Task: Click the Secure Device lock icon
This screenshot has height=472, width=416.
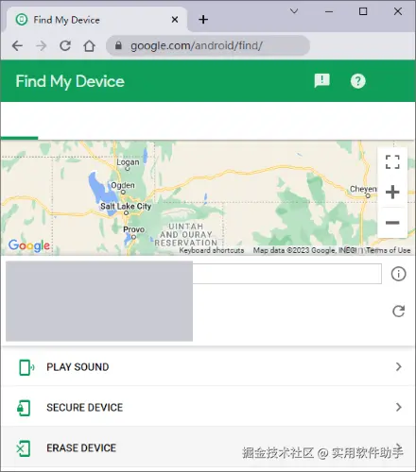Action: tap(24, 408)
